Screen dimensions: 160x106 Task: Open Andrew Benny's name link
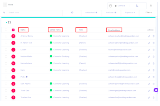pyautogui.click(x=27, y=36)
